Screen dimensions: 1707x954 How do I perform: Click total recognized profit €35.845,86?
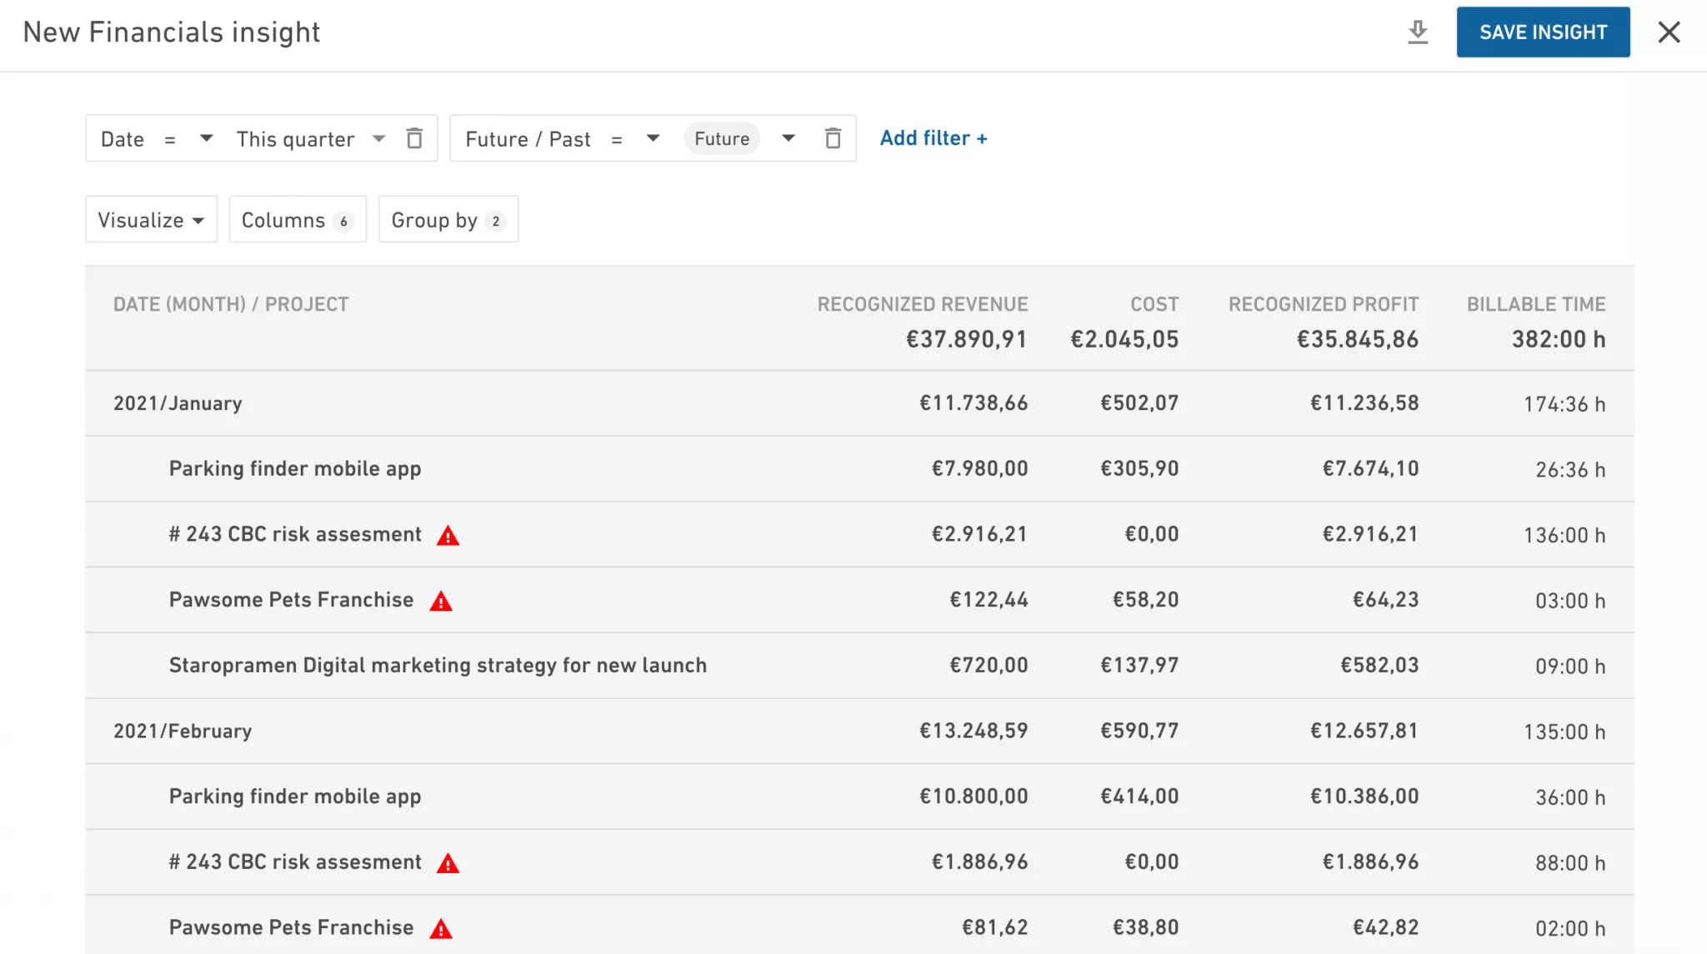[x=1357, y=339]
